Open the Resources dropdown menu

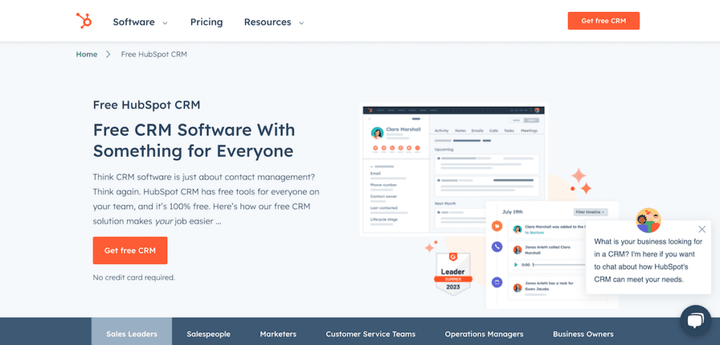pos(267,22)
